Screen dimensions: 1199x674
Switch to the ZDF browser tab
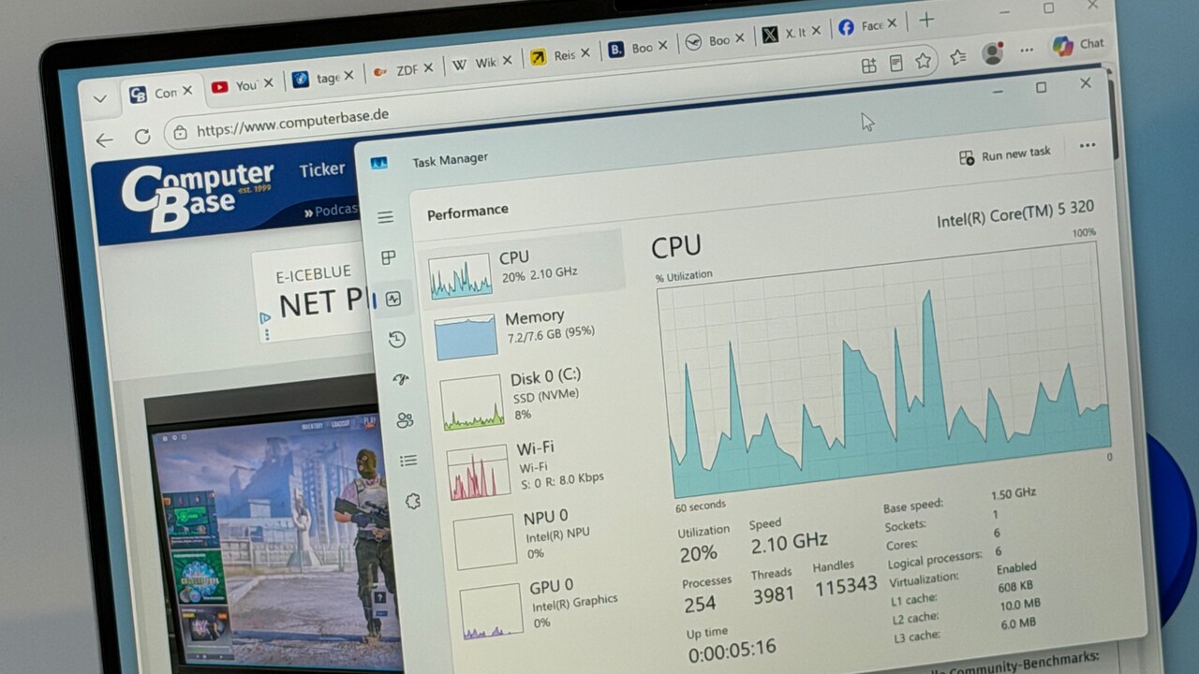[x=403, y=70]
